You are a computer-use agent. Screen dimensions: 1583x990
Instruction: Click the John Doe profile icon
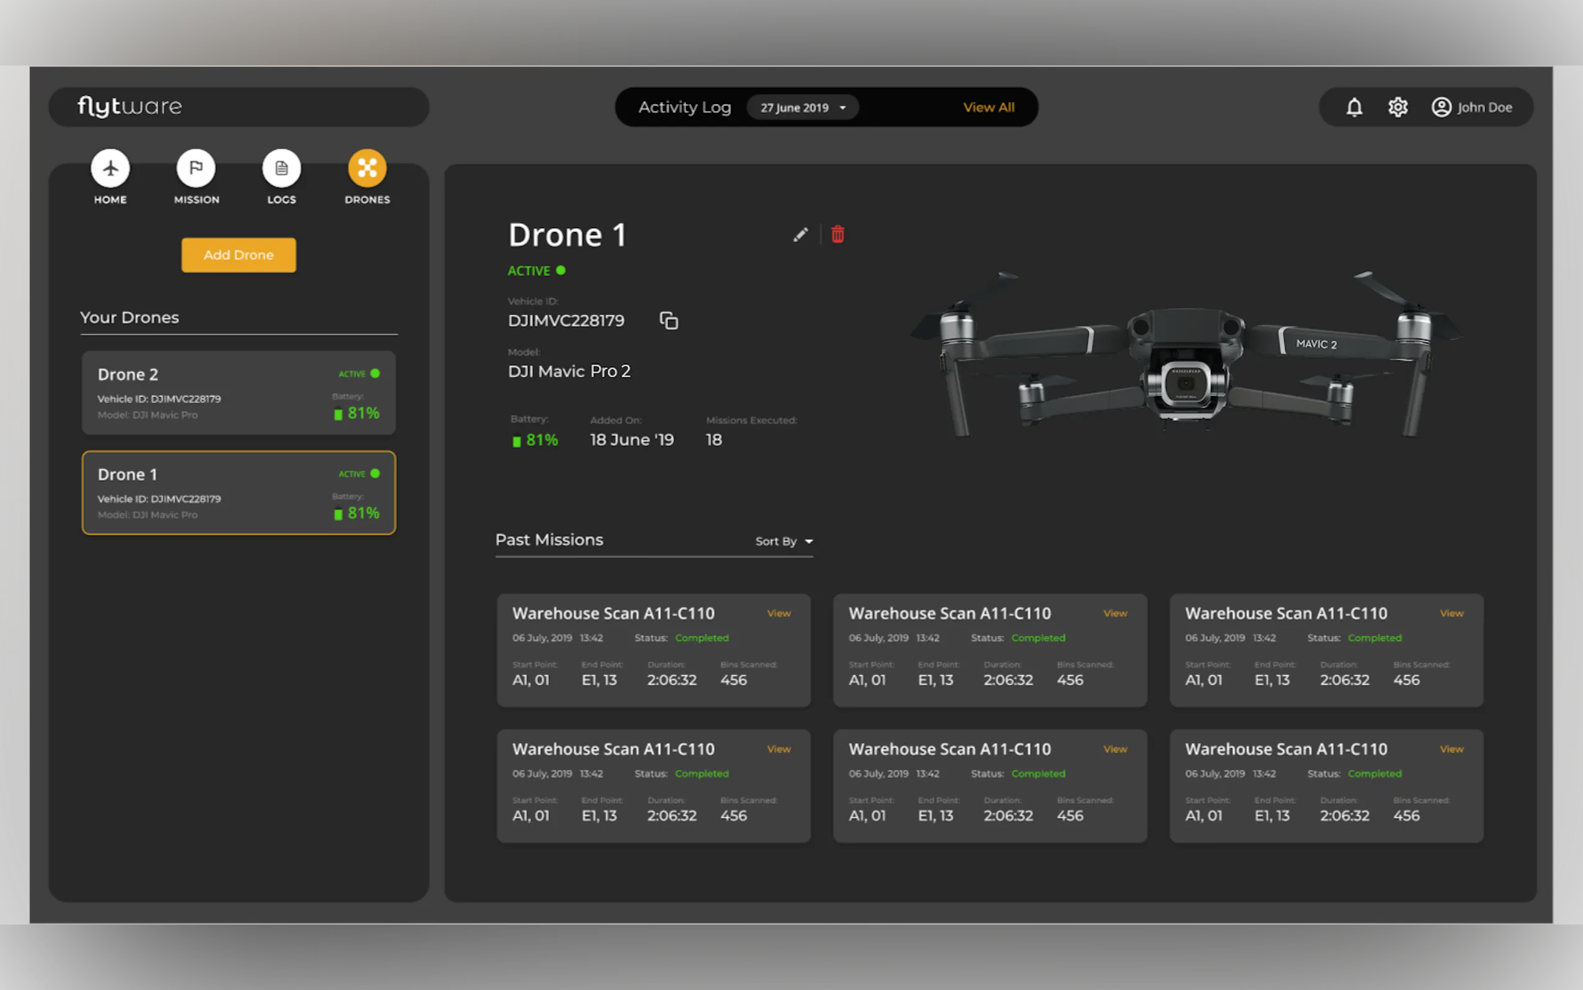1441,107
